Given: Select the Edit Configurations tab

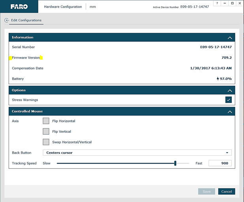Looking at the screenshot, I should (x=26, y=20).
